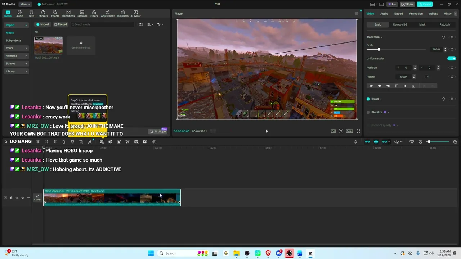Toggle main track magnet snapping
The width and height of the screenshot is (461, 259).
367,142
